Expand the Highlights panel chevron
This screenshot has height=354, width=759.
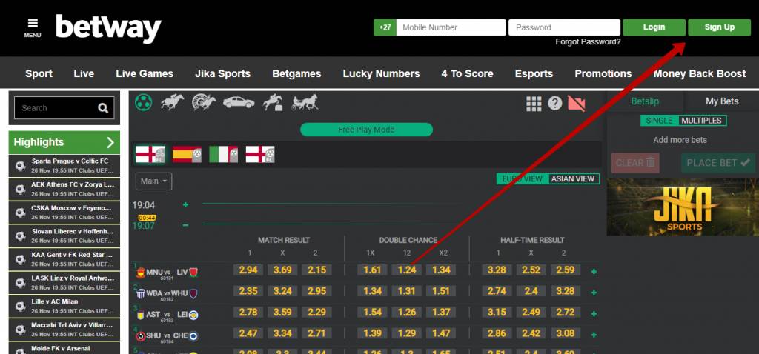[x=110, y=142]
